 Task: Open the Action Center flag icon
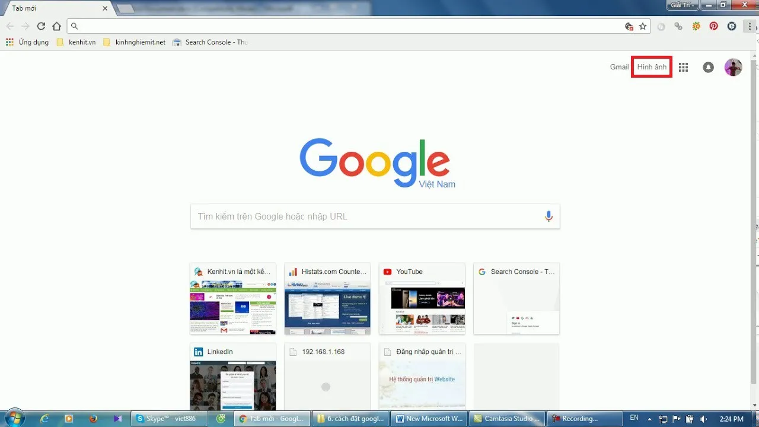click(677, 419)
